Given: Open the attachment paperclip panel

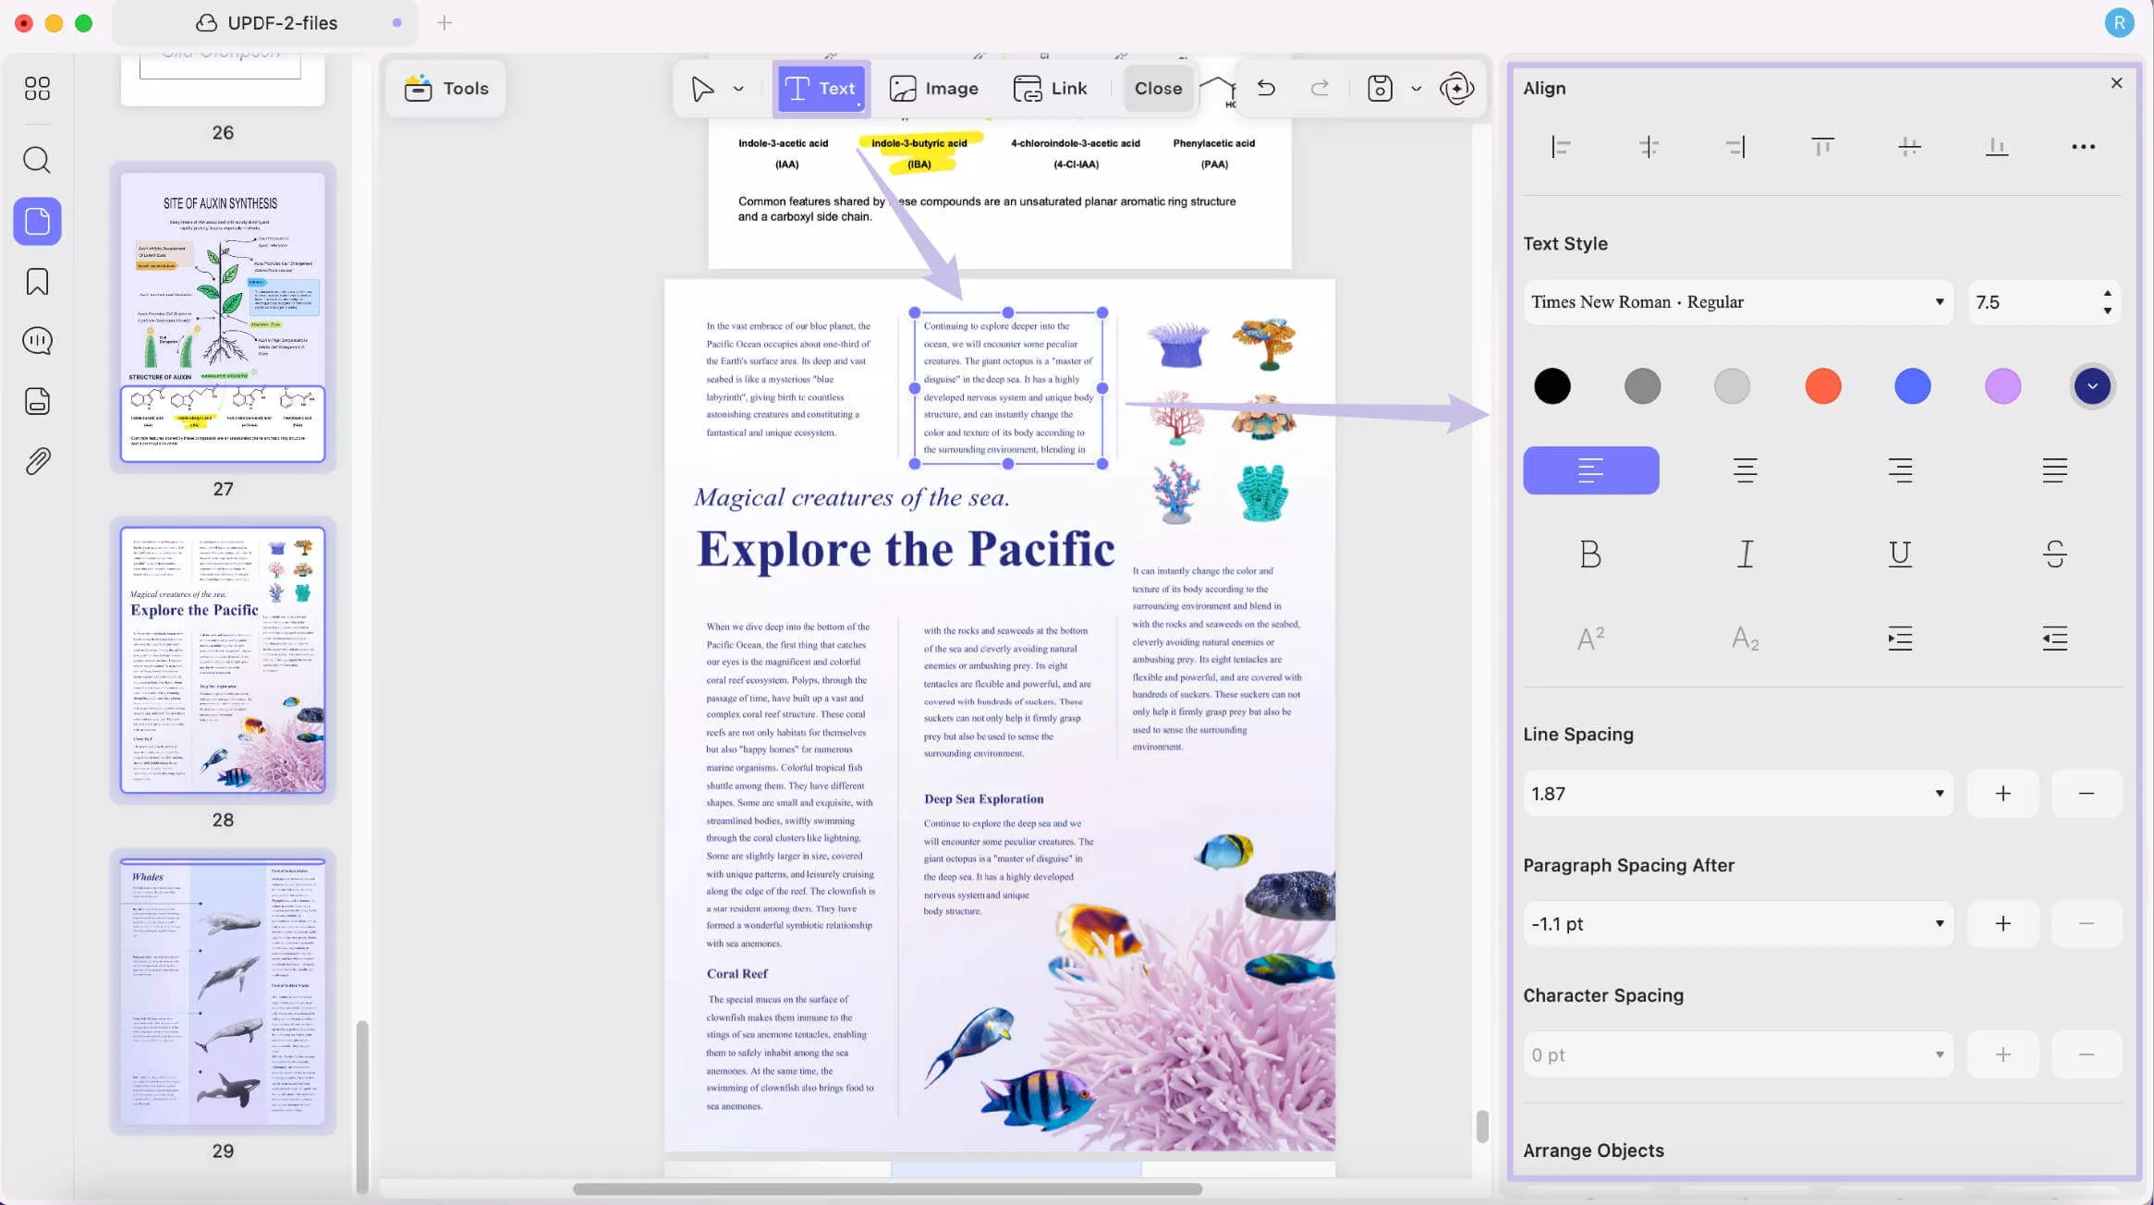Looking at the screenshot, I should coord(37,461).
